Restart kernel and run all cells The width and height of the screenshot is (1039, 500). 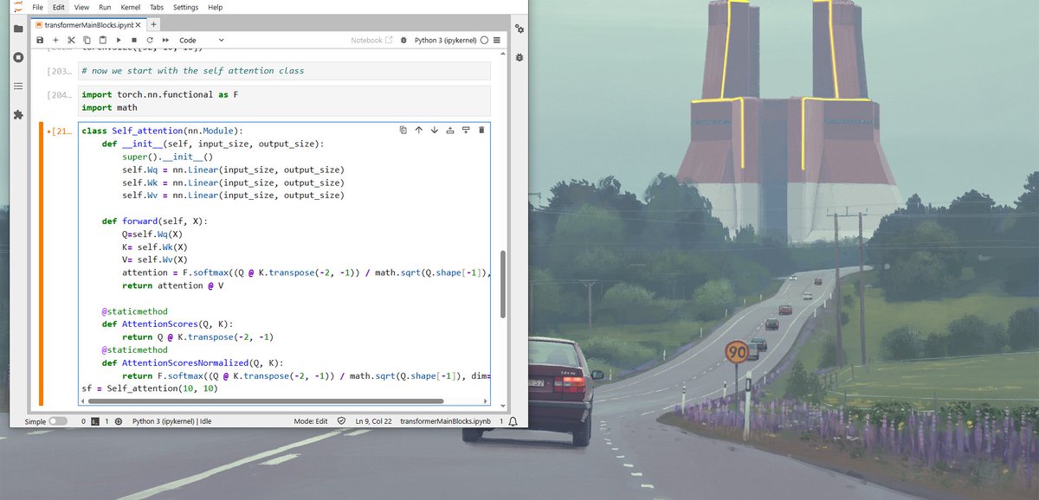point(165,41)
